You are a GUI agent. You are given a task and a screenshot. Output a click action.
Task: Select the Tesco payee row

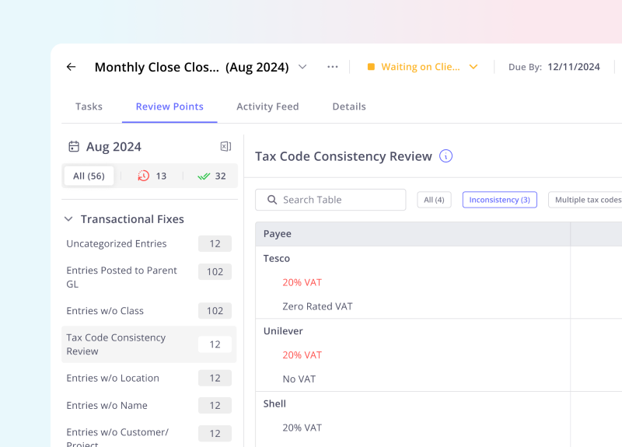(277, 258)
